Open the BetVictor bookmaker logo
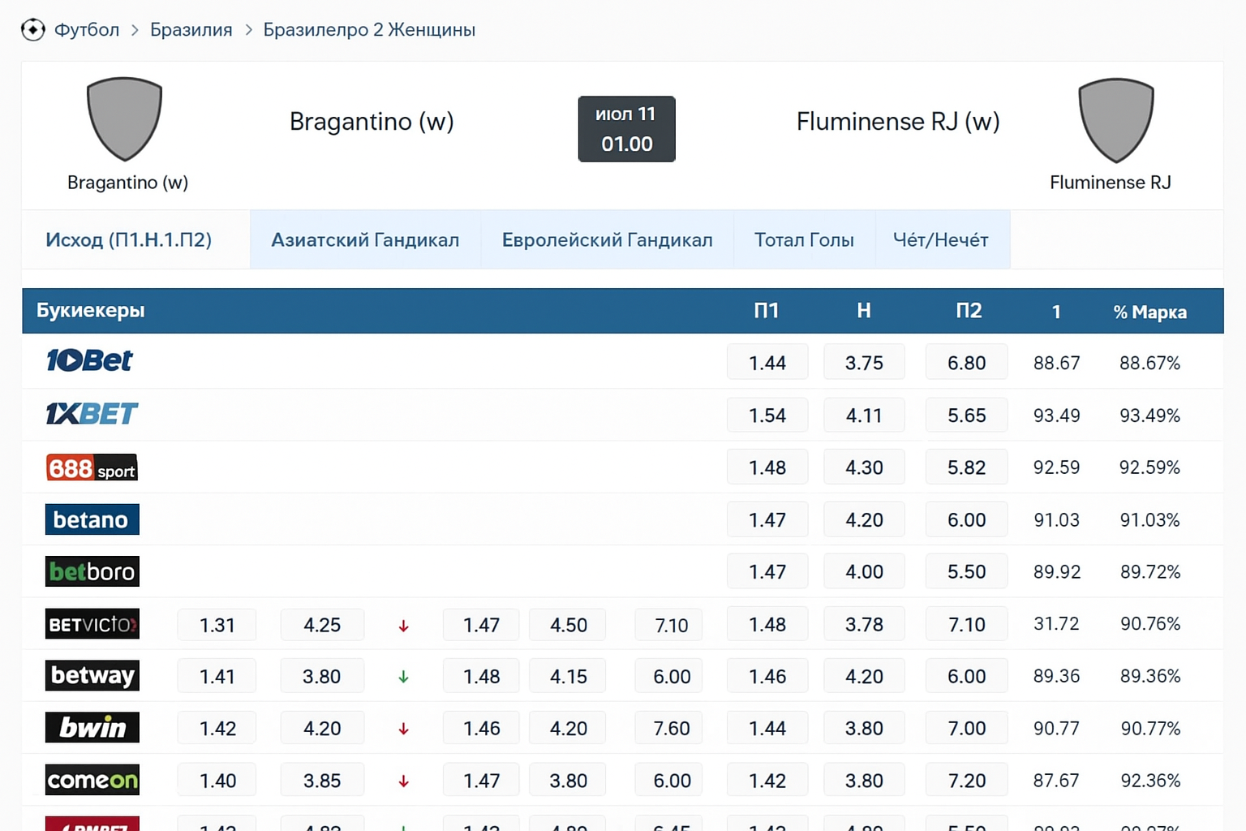The image size is (1246, 831). pyautogui.click(x=92, y=624)
